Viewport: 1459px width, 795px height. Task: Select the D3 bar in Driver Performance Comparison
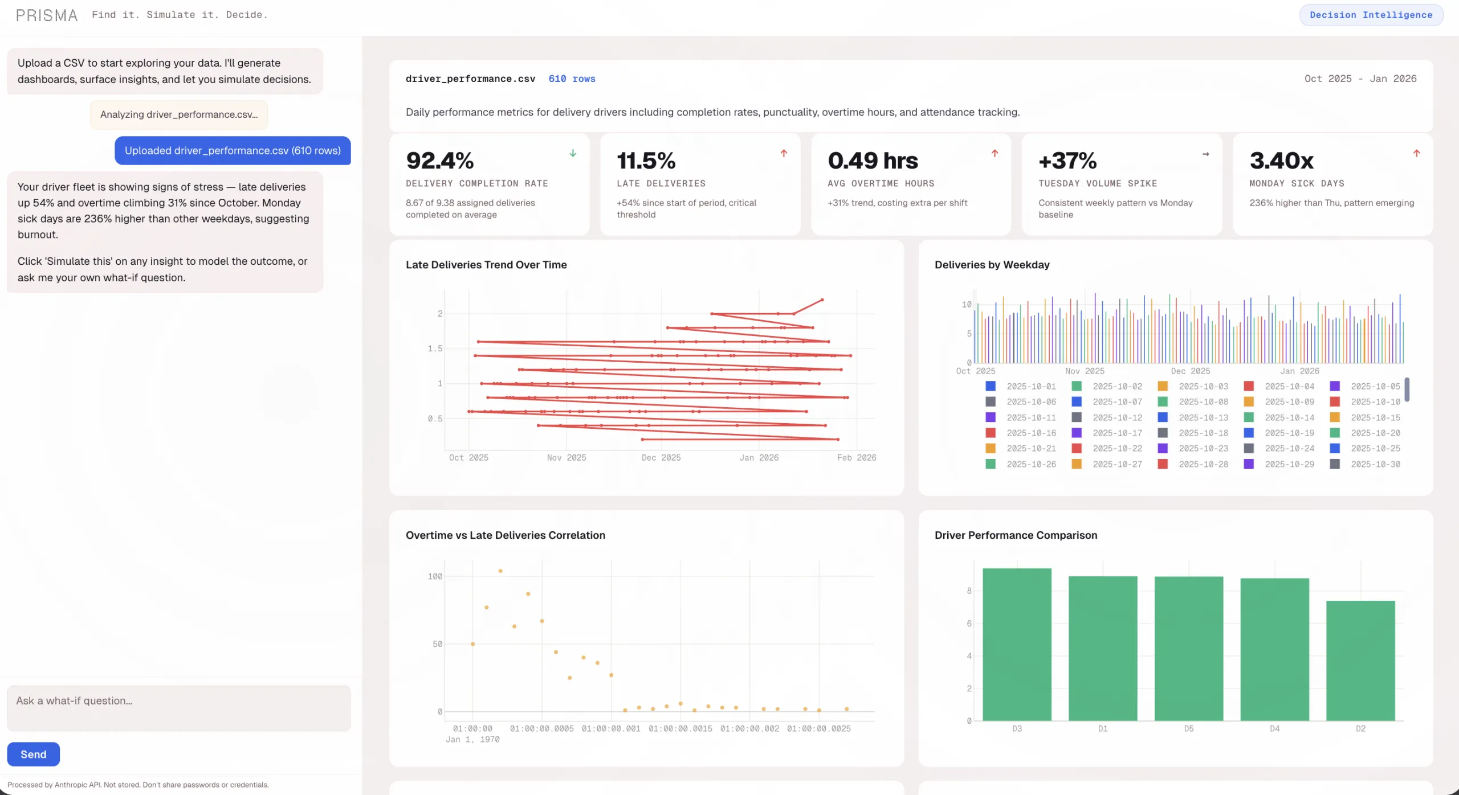click(1016, 644)
